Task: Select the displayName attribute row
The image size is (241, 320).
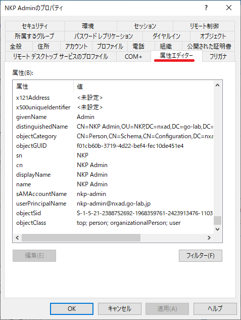Action: point(114,175)
